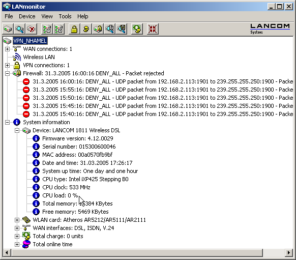This screenshot has width=296, height=260.
Task: Click the magnifier with floppy disk toolbar icon
Action: 122,29
